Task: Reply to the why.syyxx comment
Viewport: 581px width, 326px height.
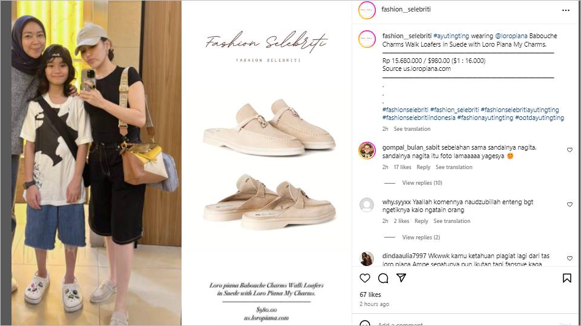Action: click(421, 221)
